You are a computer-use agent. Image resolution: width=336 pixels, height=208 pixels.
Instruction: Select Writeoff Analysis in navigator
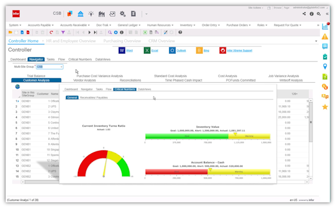coord(291,81)
